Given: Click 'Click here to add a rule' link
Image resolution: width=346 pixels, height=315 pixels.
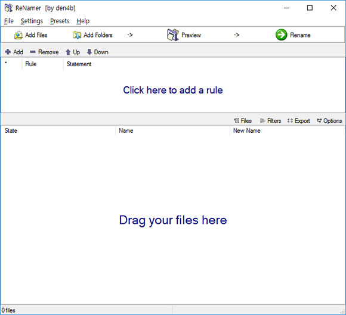Looking at the screenshot, I should (x=173, y=90).
